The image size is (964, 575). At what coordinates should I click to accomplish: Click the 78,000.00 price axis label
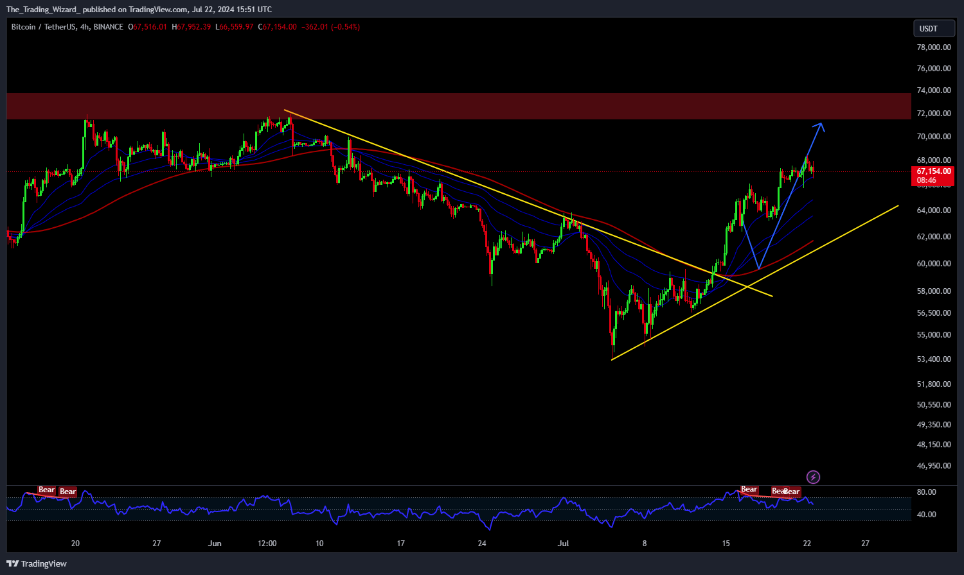(934, 47)
